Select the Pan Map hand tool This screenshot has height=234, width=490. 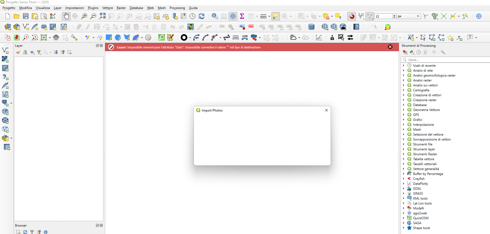point(66,16)
